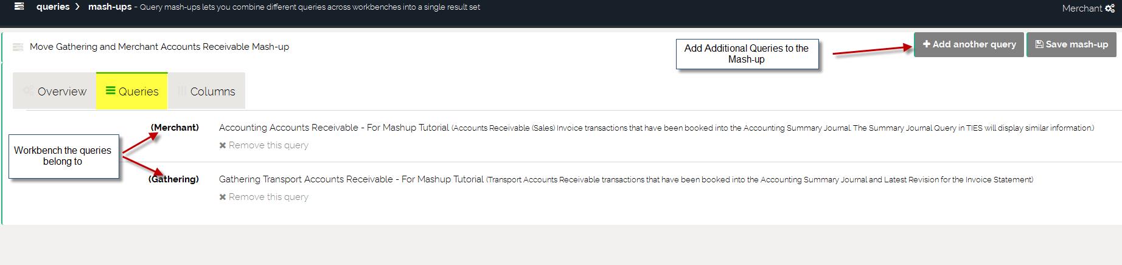Click the gears icon beside Merchant
The width and height of the screenshot is (1122, 265).
click(x=1110, y=9)
